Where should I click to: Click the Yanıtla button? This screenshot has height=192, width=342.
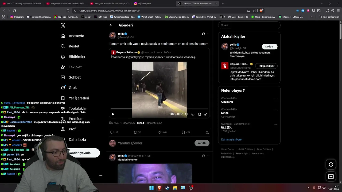(202, 143)
